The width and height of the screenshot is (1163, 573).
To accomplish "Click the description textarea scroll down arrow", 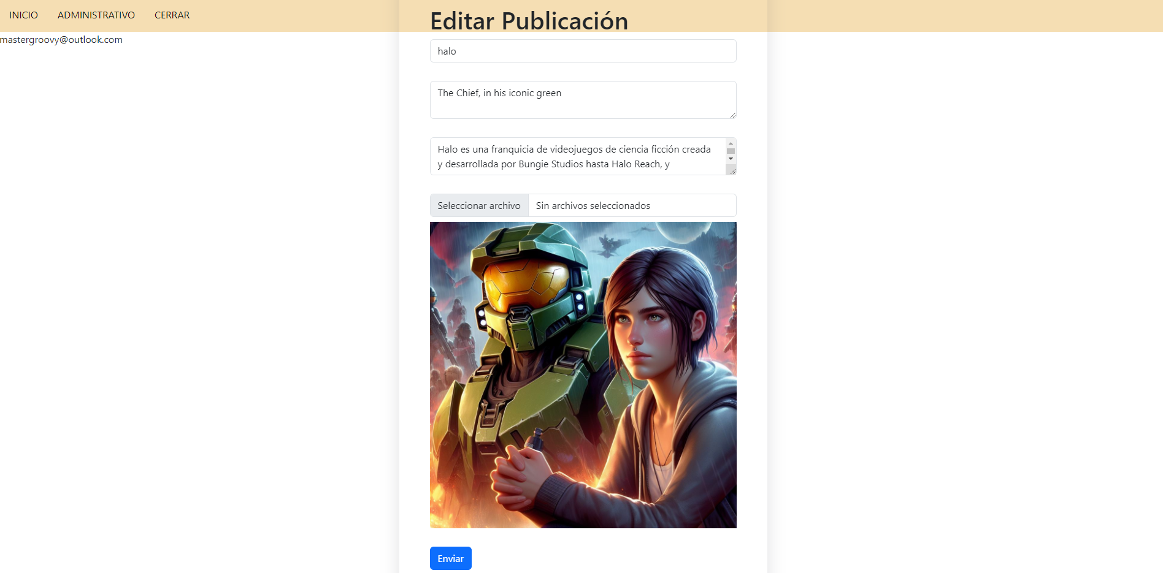I will (x=731, y=159).
